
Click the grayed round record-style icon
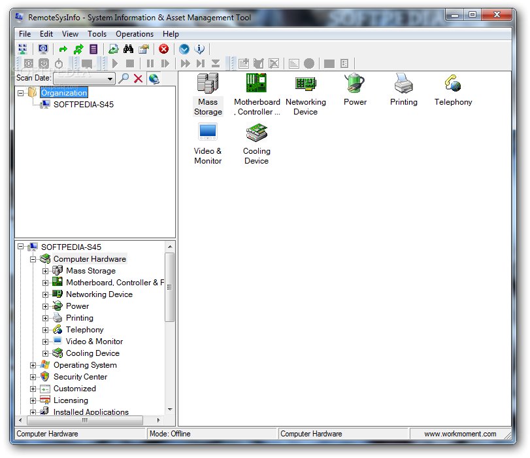309,63
